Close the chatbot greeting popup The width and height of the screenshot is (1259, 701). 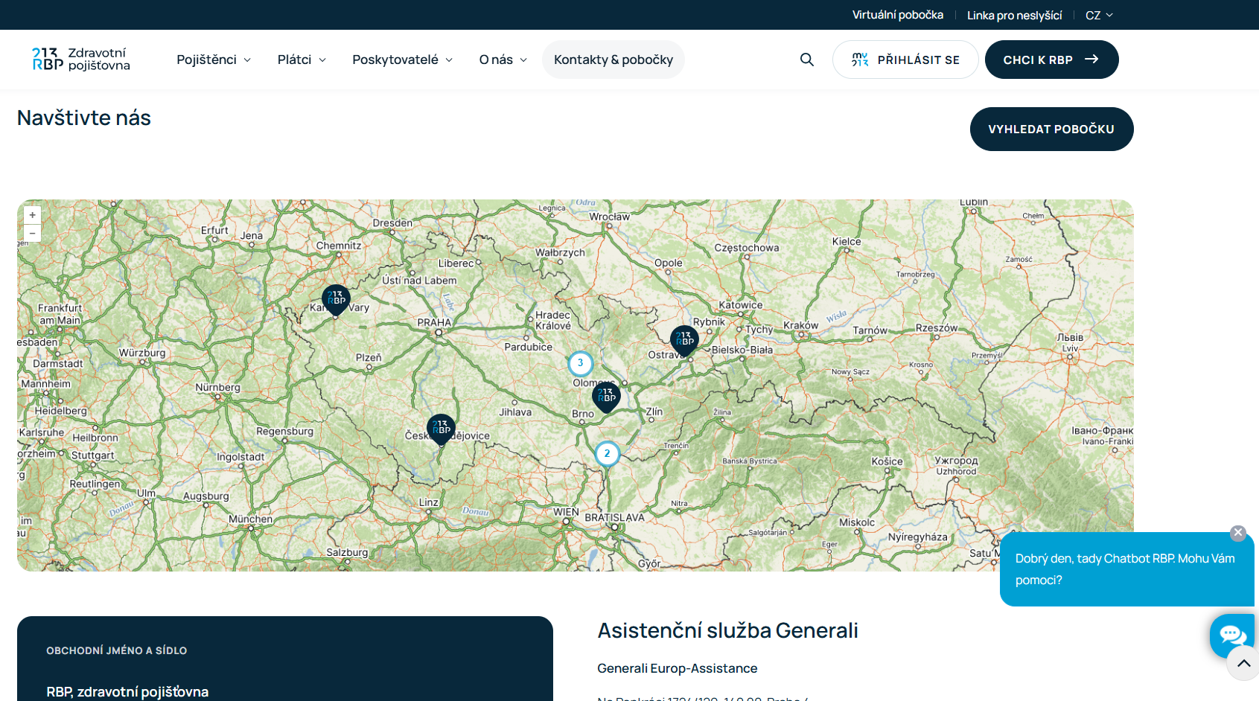[1237, 533]
